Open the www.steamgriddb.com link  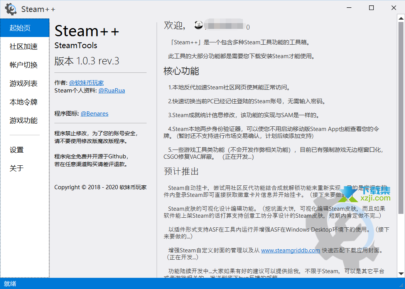coord(290,250)
